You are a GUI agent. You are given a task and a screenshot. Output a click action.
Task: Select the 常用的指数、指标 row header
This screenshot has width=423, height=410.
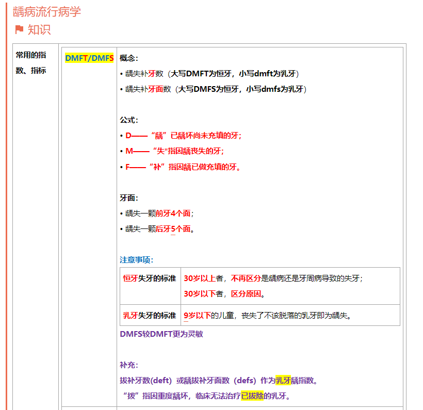tap(31, 62)
